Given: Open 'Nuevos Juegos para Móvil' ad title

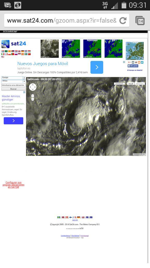Looking at the screenshot, I should (43, 64).
